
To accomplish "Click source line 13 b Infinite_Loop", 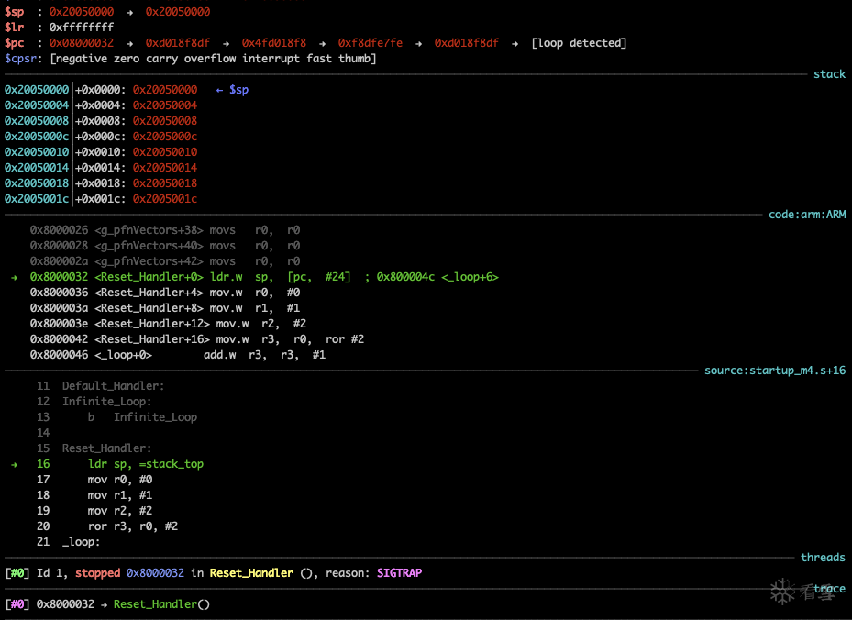I will [142, 417].
